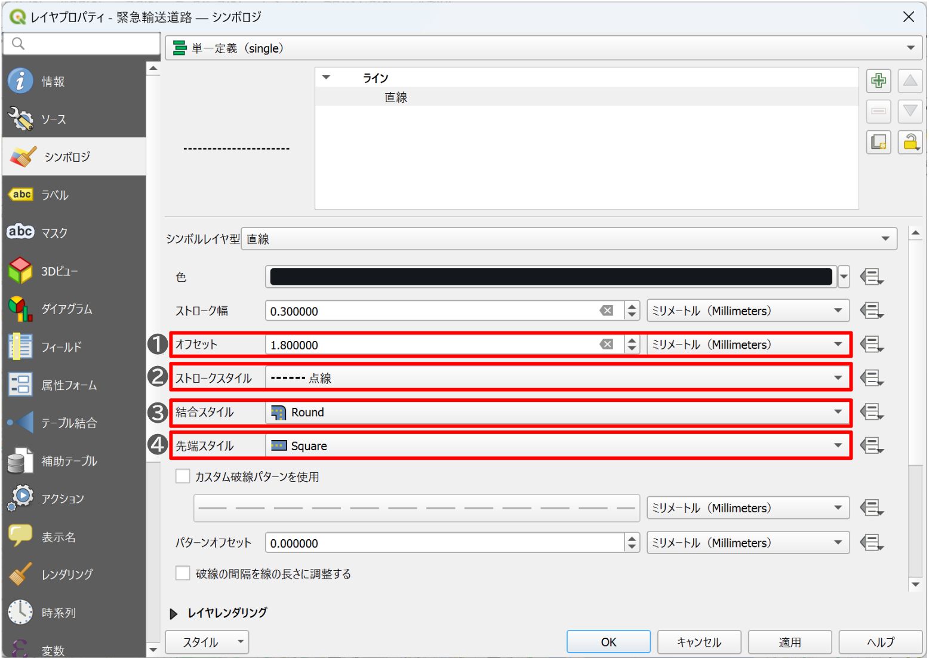Screen dimensions: 929x658
Task: Open the テーブル結合 page
Action: [74, 423]
